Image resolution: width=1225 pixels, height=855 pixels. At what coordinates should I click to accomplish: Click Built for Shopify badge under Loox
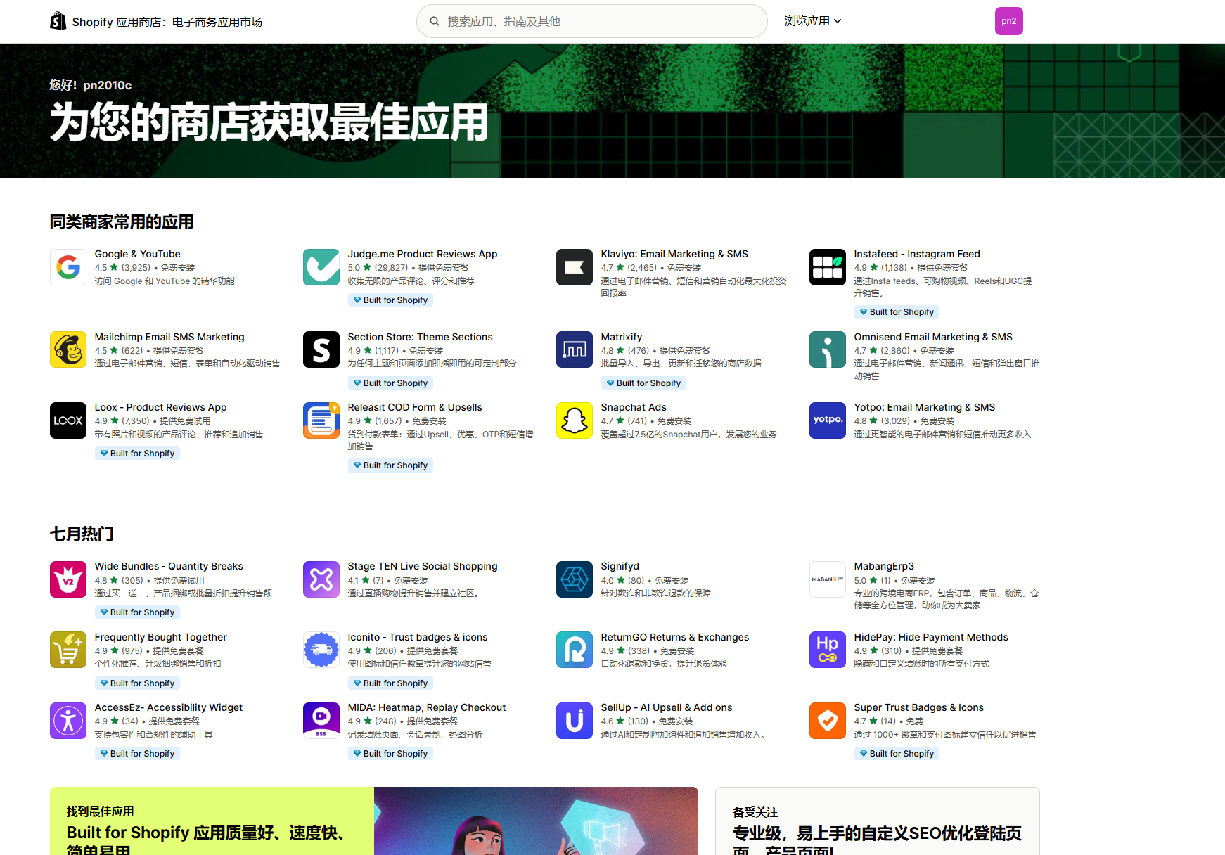tap(137, 454)
